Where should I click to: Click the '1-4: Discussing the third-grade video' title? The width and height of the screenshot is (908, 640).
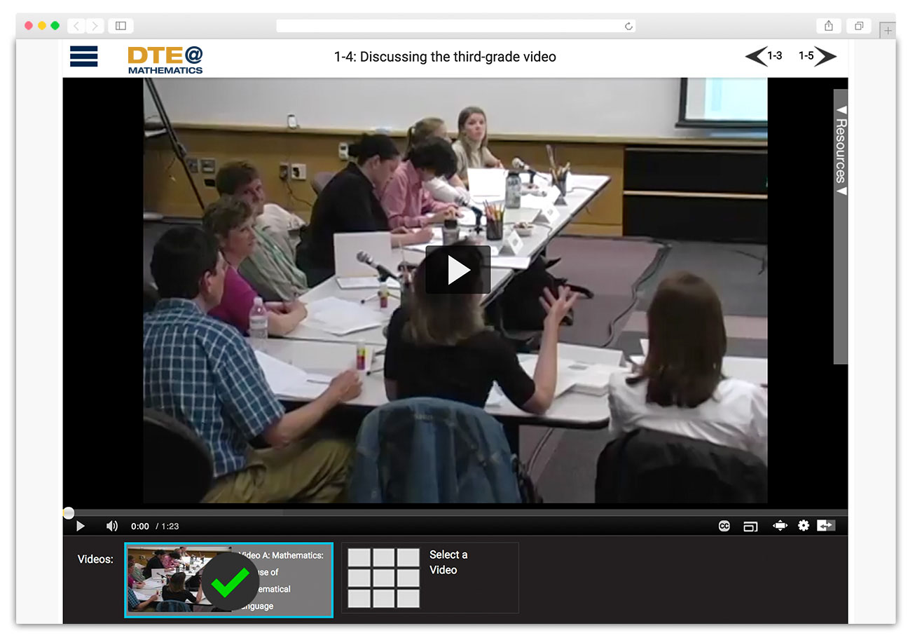click(x=445, y=57)
